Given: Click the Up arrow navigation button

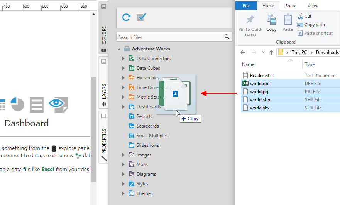Looking at the screenshot, I should click(x=271, y=52).
